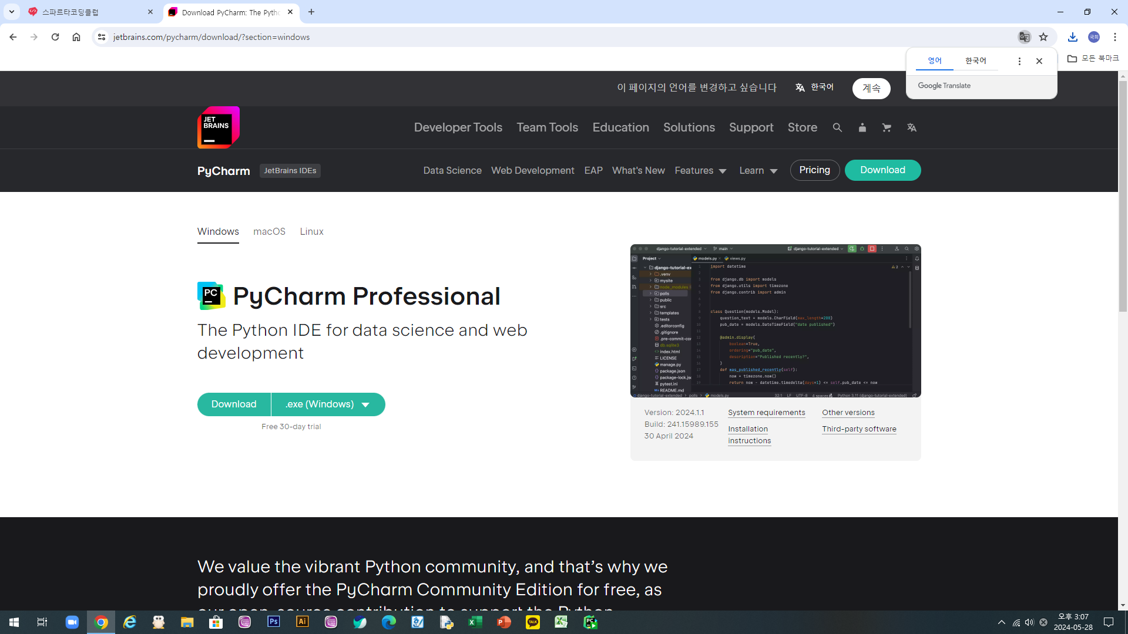This screenshot has width=1128, height=634.
Task: Open the EAP link
Action: tap(593, 171)
